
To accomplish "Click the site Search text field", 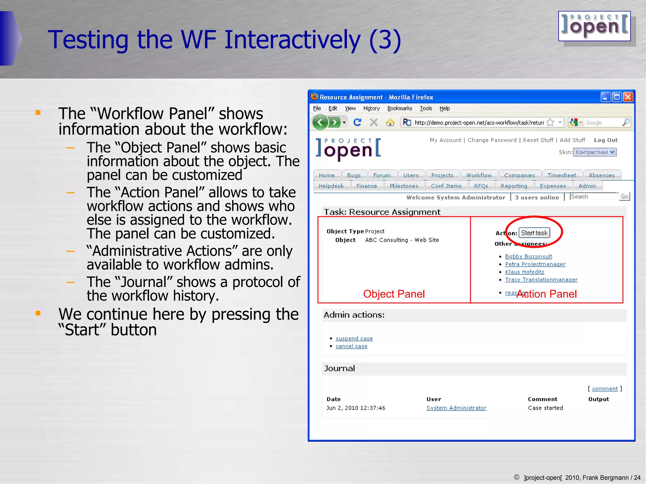I will tap(593, 197).
